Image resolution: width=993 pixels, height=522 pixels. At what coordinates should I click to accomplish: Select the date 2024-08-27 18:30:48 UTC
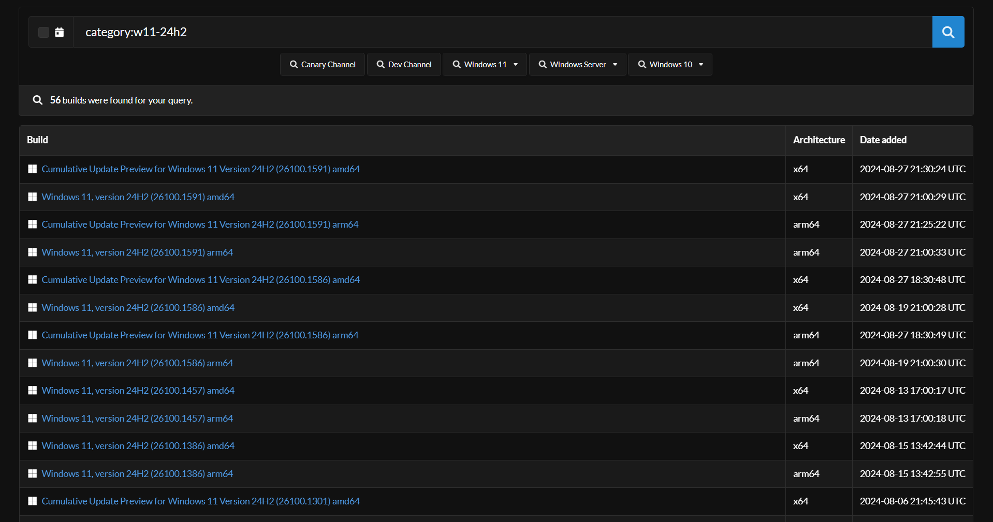(x=913, y=280)
